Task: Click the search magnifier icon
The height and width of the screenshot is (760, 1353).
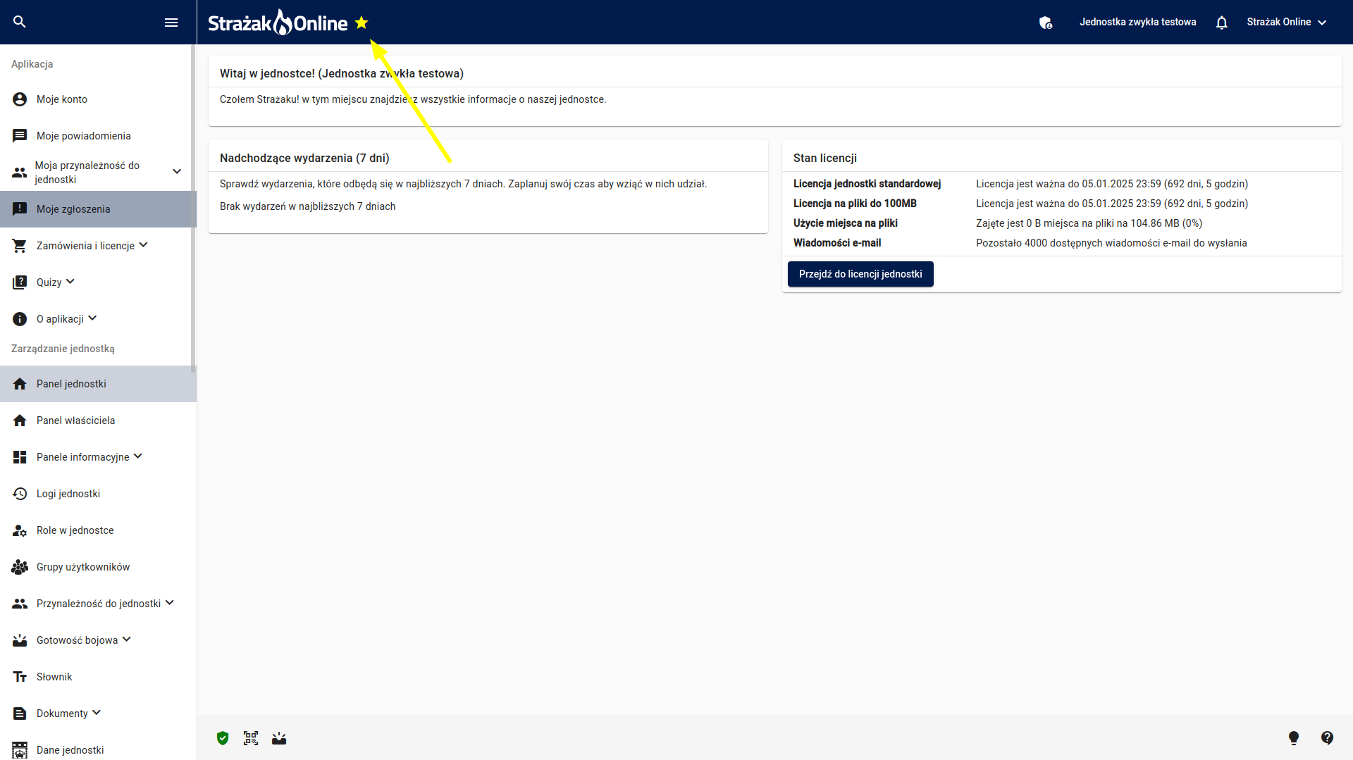Action: pos(20,22)
